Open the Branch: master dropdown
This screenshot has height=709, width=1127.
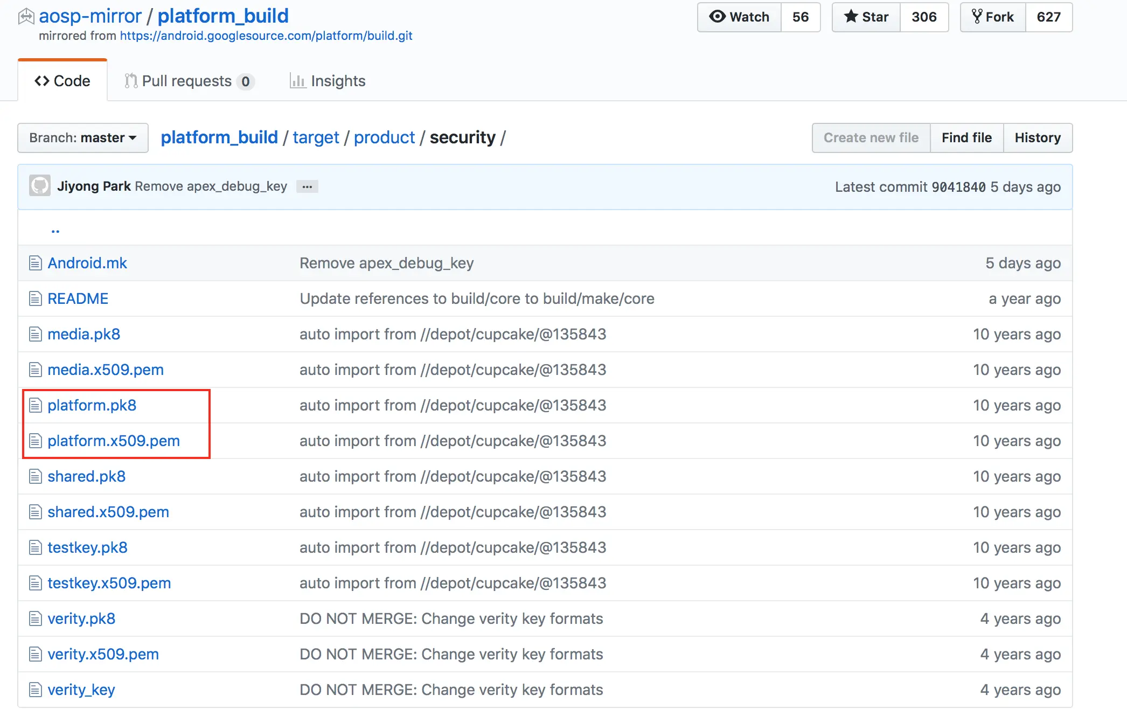(x=82, y=137)
